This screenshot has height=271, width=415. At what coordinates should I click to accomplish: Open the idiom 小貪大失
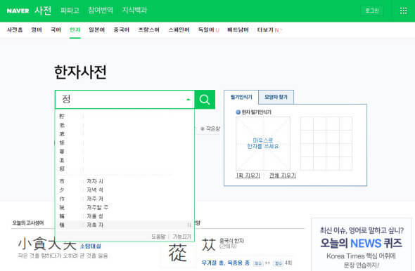point(47,244)
